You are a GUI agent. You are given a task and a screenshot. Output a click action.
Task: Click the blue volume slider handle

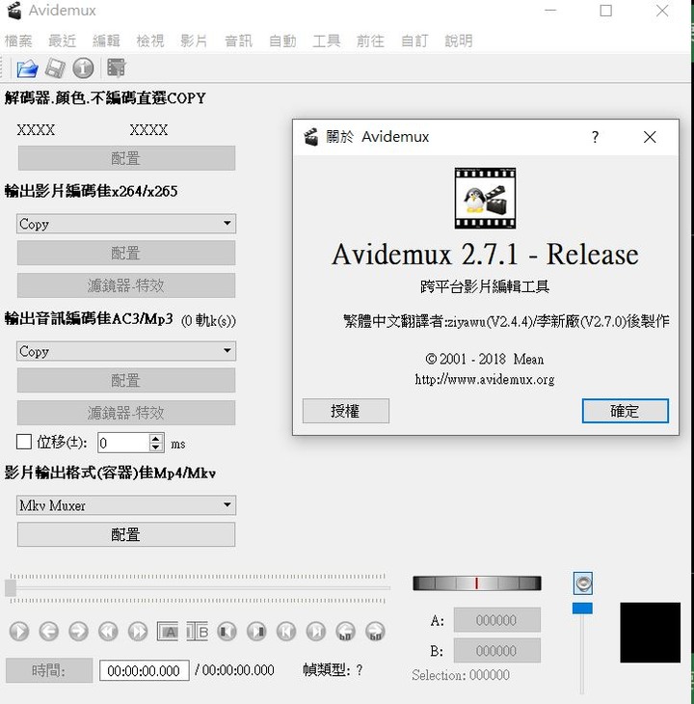(582, 609)
